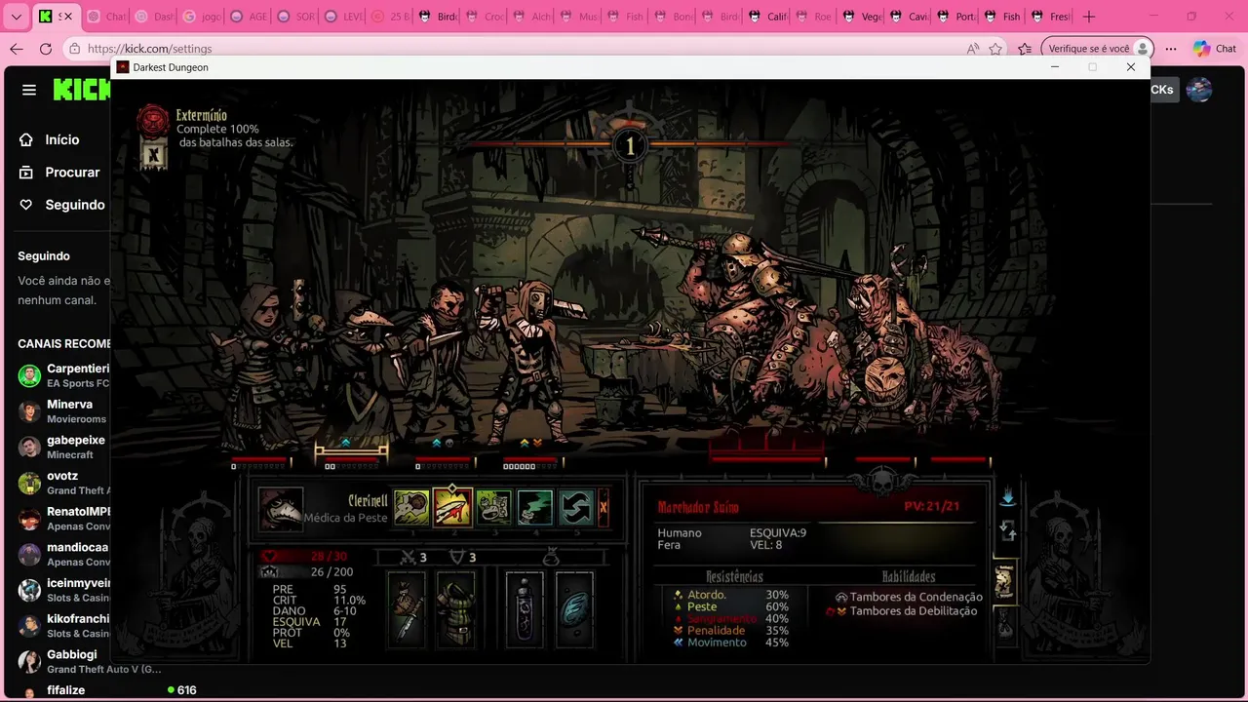Switch to the Croc browser tab
This screenshot has width=1248, height=702.
point(486,17)
